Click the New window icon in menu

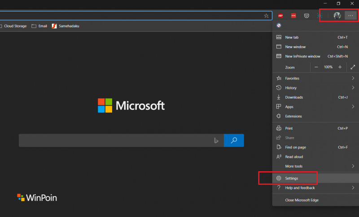[x=279, y=47]
